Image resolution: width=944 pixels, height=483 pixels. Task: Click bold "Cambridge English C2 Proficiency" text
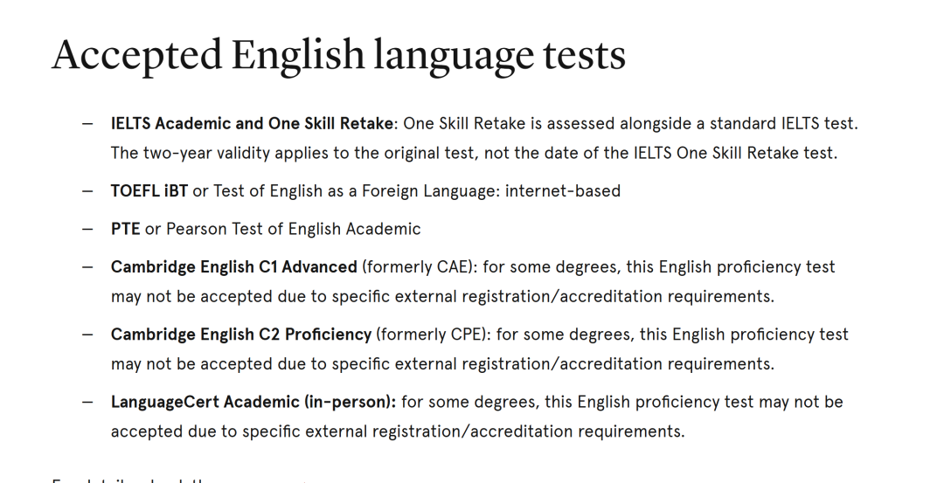click(x=240, y=335)
